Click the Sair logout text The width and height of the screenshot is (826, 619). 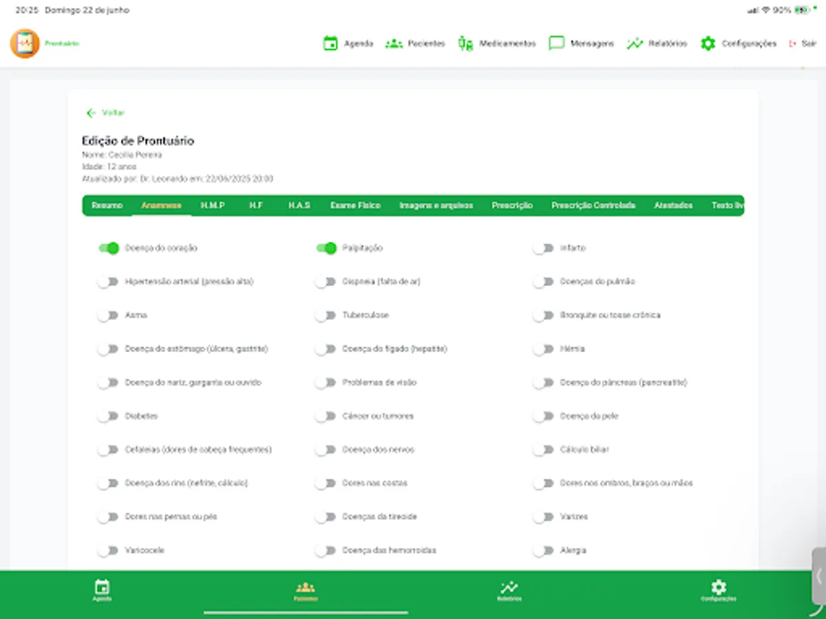click(x=809, y=43)
